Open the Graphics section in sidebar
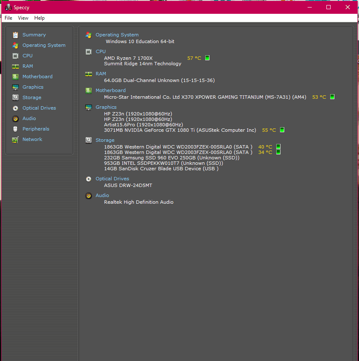359x361 pixels. 33,87
